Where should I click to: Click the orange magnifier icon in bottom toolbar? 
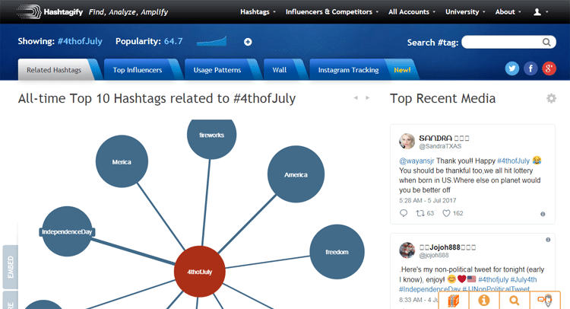click(514, 301)
